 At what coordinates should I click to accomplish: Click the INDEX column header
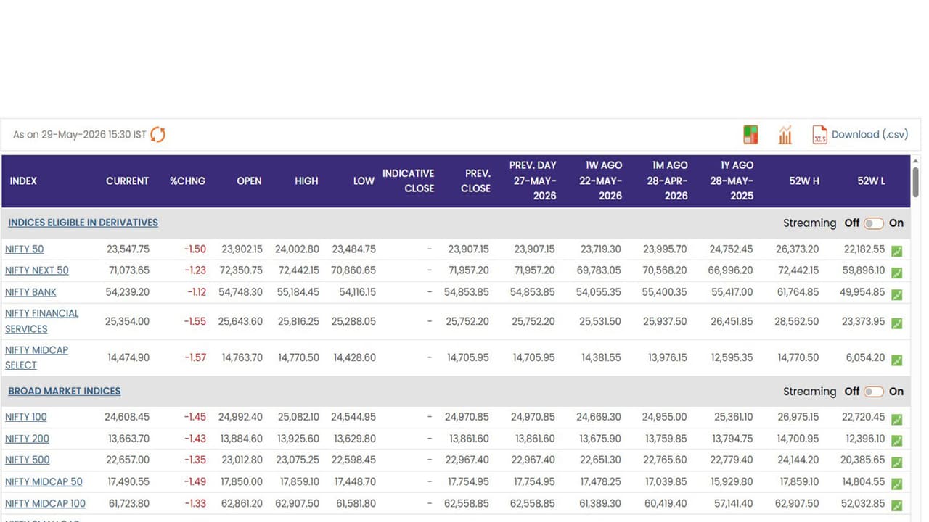[23, 181]
